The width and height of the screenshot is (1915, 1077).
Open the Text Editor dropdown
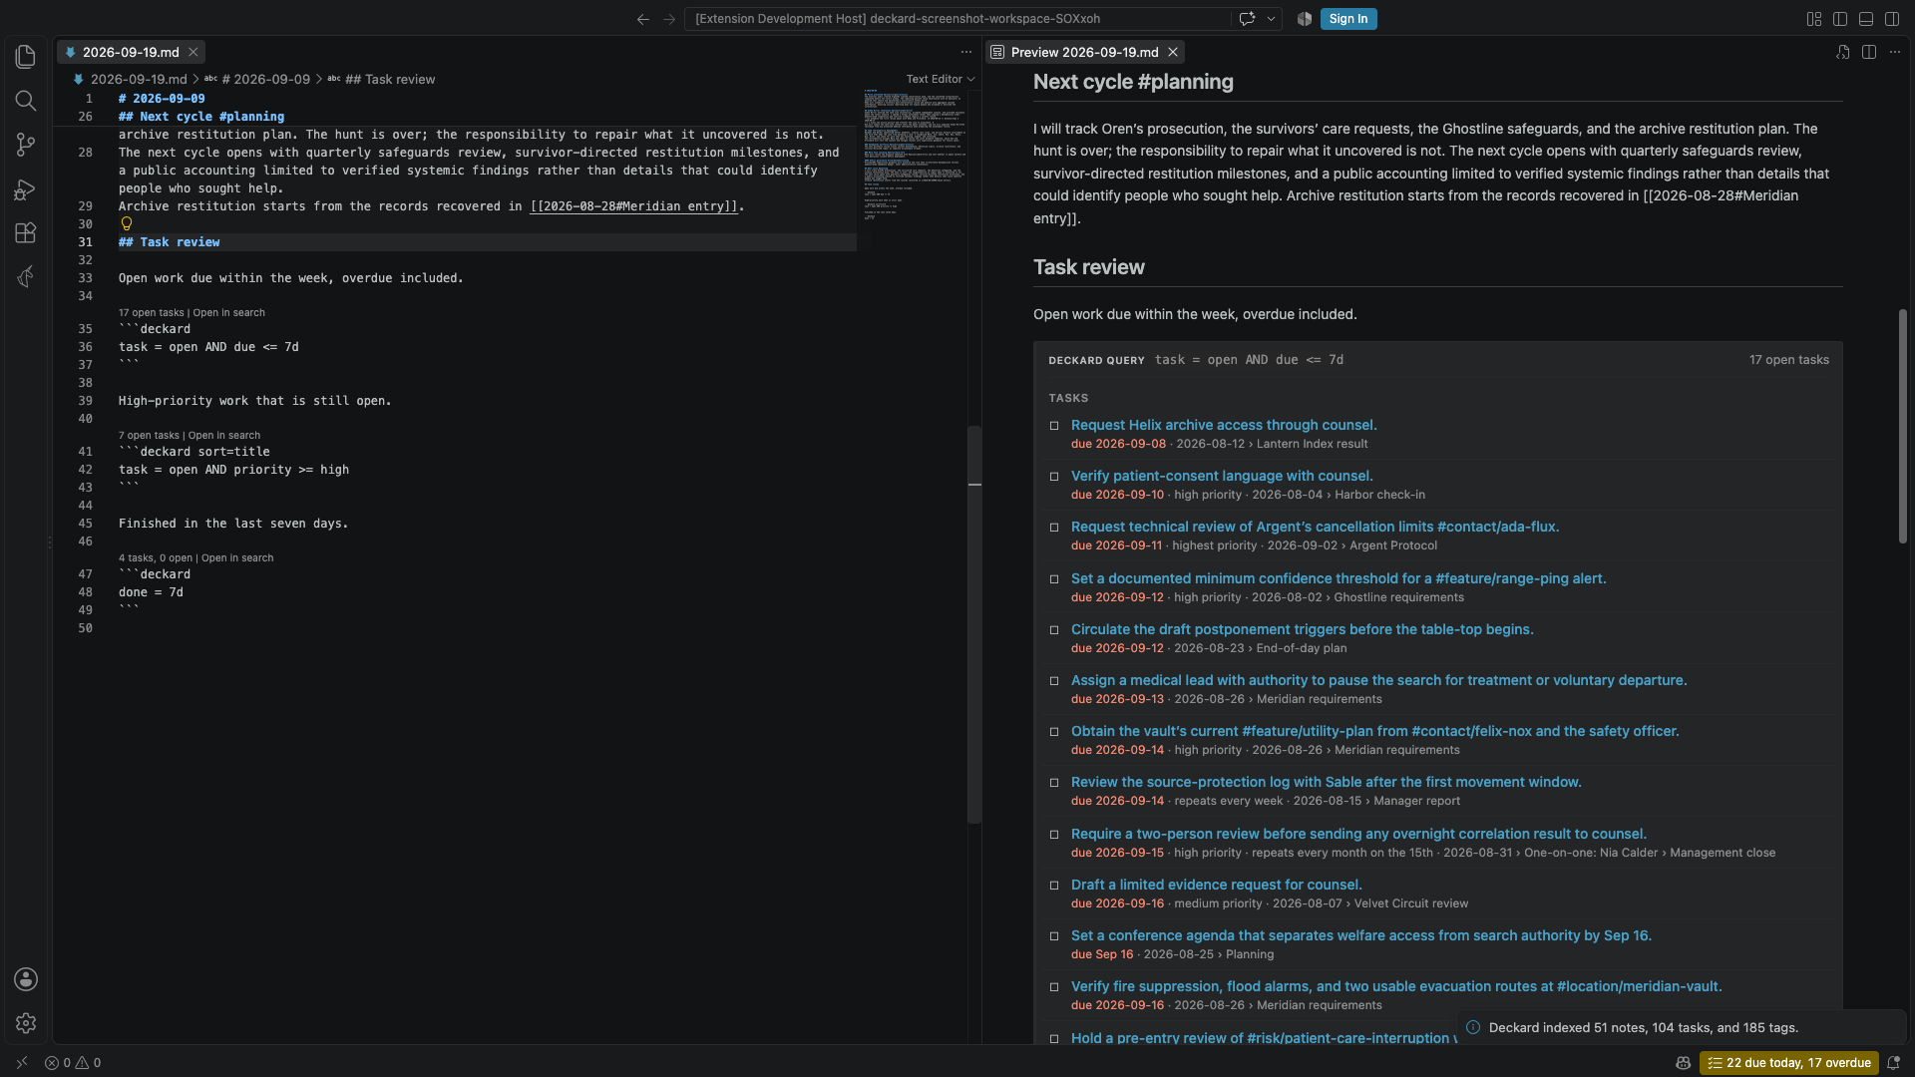tap(940, 79)
